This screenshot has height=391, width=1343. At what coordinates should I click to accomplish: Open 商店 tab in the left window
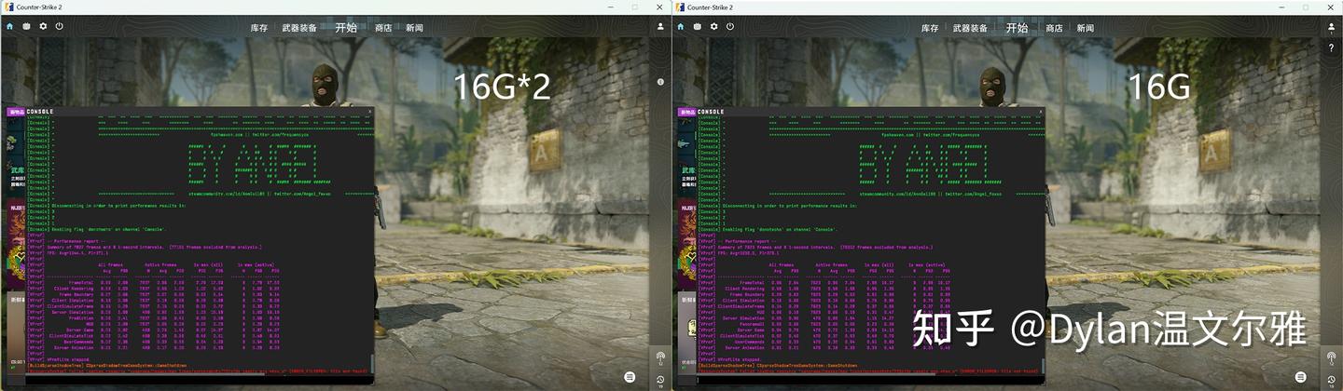click(x=383, y=28)
